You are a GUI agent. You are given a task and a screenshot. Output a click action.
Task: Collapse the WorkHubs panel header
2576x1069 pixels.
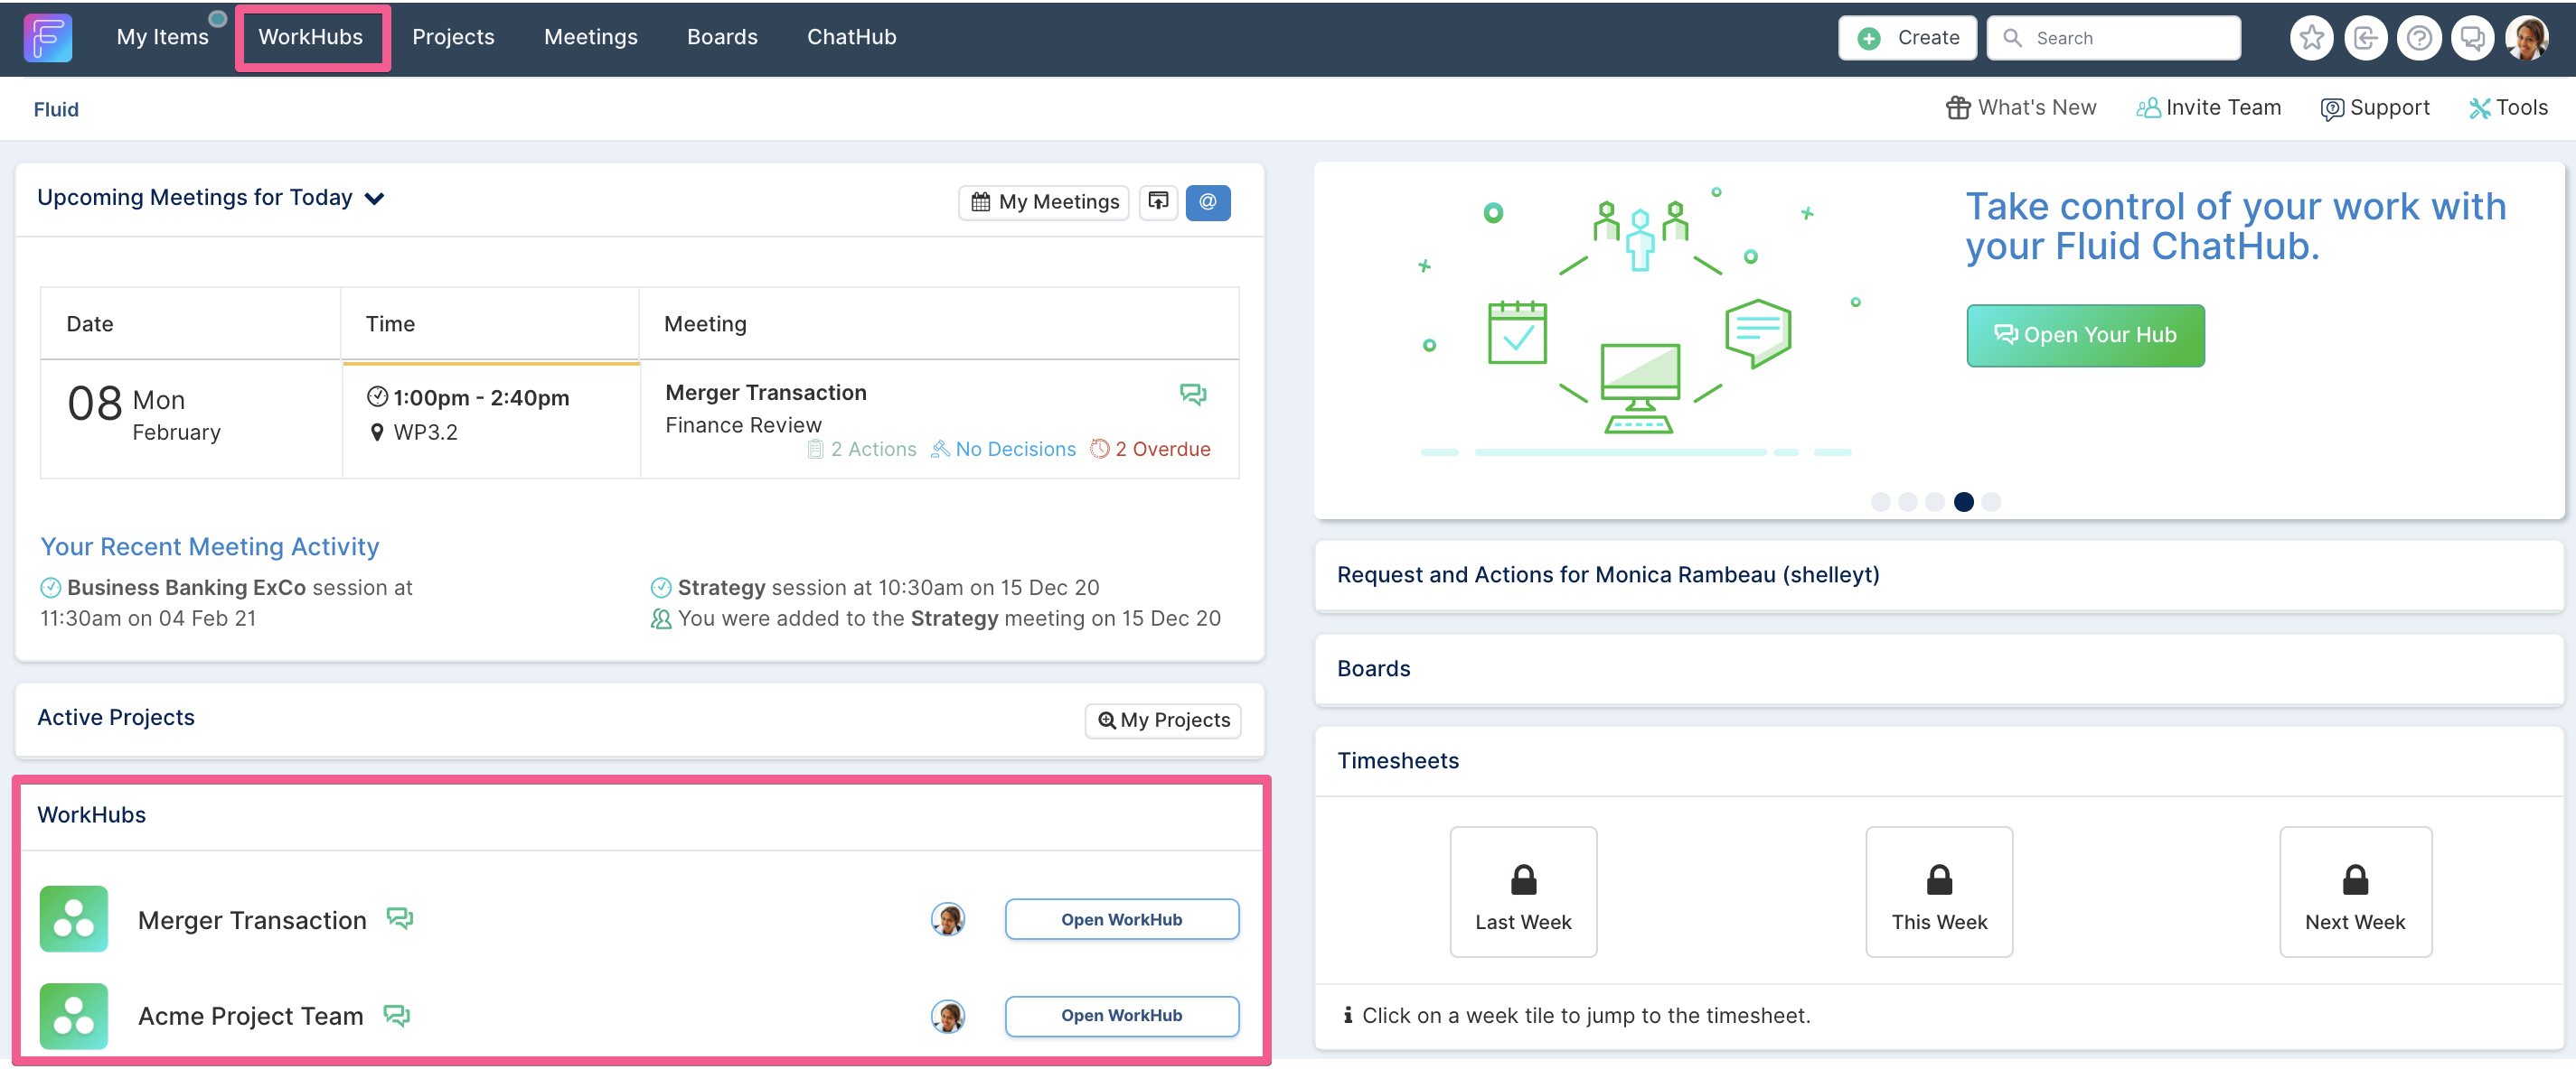pos(639,815)
